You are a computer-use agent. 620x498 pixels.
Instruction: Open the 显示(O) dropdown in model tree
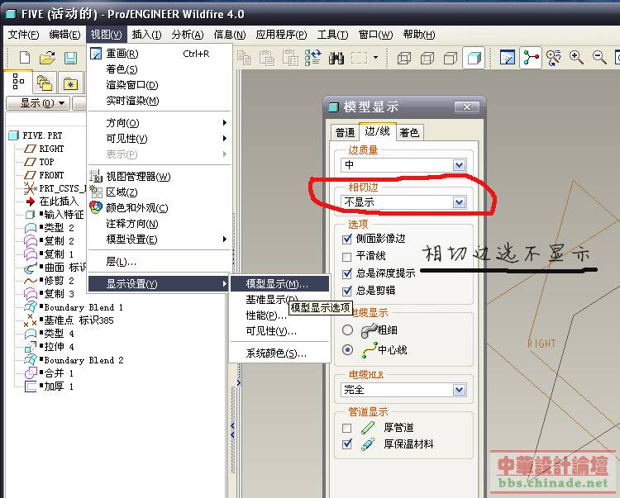[x=38, y=103]
